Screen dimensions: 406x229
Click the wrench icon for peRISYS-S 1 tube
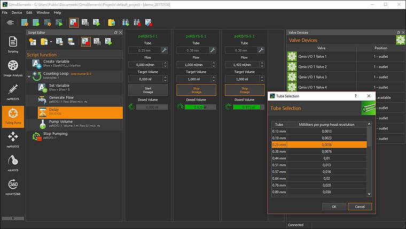pos(212,50)
